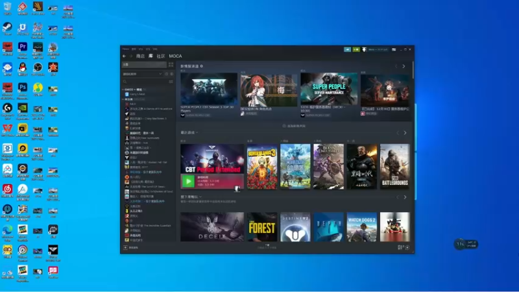
Task: Open the Steam menu in the title bar
Action: [125, 49]
